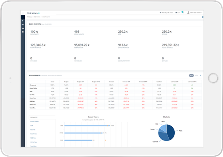Open the hamburger menu beside Fornova logo
Image resolution: width=223 pixels, height=157 pixels.
click(x=23, y=13)
